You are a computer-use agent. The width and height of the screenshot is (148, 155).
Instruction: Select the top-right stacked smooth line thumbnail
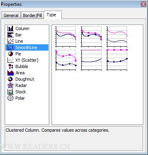click(x=117, y=37)
